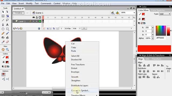Collapse the Align & Info & Transform panel
Screen dimensions: 172x96
(140, 55)
